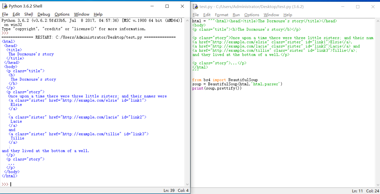Open Format menu in test.py editor
The image size is (380, 194).
pos(221,15)
